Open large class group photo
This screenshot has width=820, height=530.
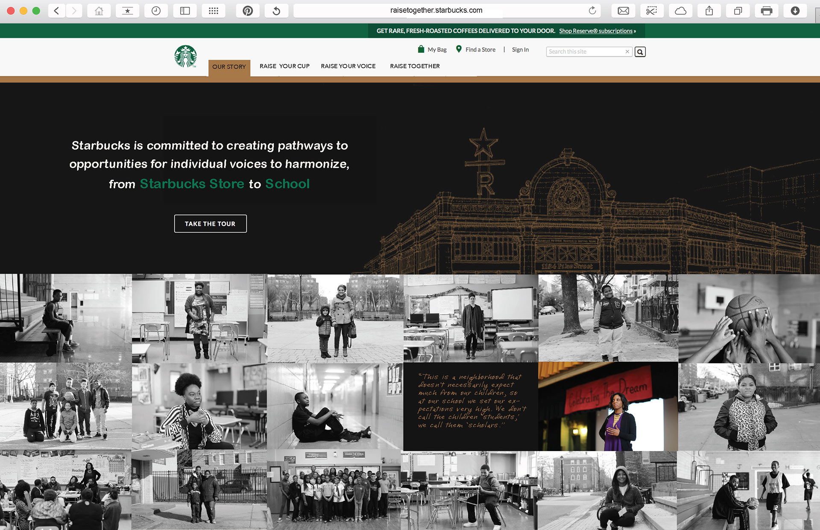pyautogui.click(x=334, y=490)
